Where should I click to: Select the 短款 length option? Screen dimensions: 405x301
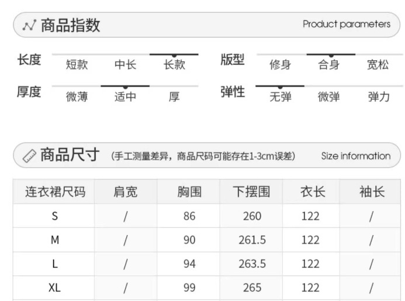77,64
